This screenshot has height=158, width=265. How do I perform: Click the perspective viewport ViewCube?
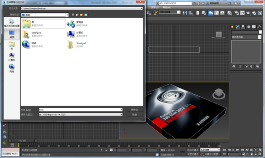[x=219, y=93]
